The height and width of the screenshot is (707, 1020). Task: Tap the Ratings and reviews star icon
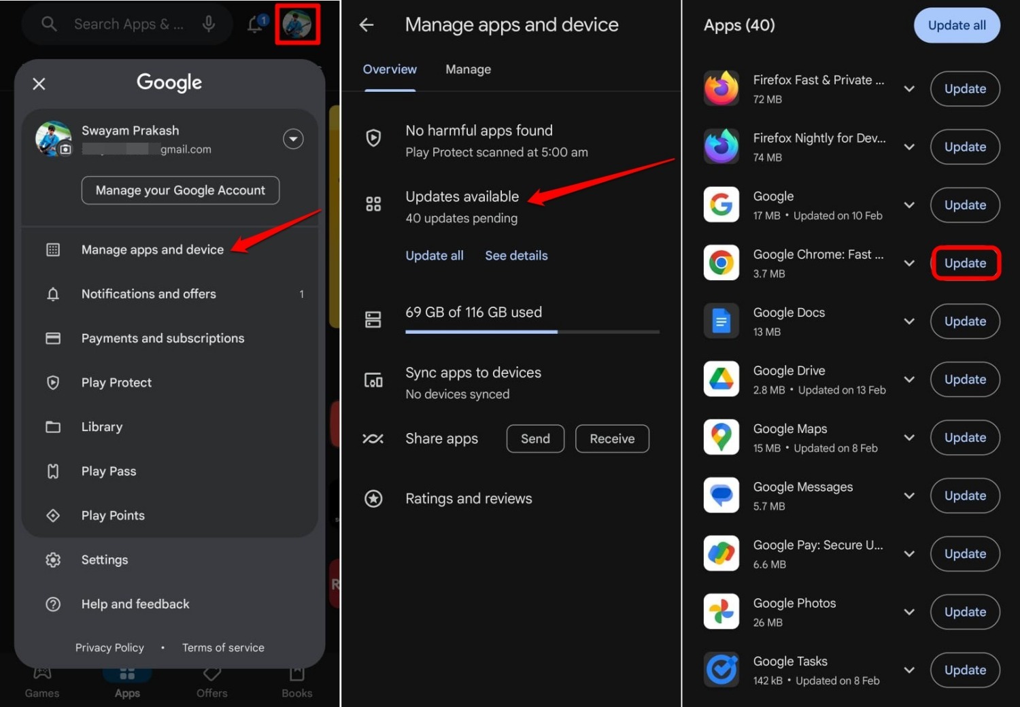[373, 498]
